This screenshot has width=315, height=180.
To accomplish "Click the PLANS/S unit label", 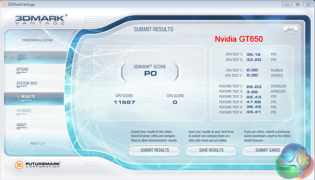I will [277, 70].
